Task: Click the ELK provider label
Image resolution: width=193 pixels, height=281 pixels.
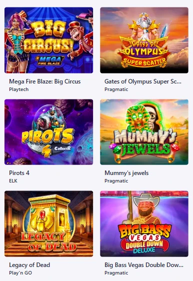Action: tap(13, 181)
